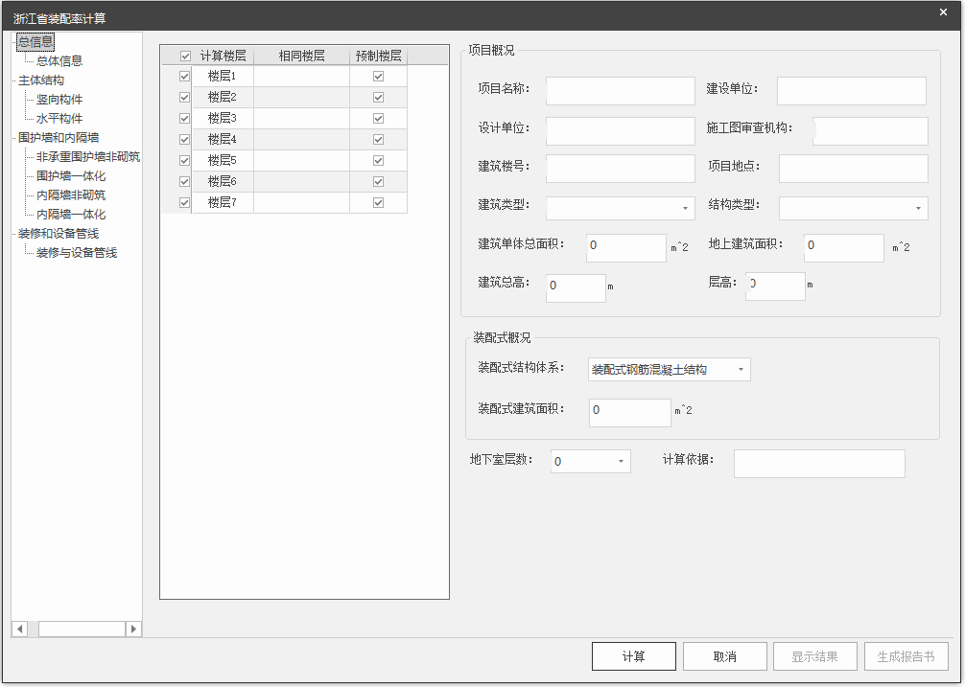Open the 地下室层数 dropdown
Viewport: 965px width, 687px height.
pos(591,462)
